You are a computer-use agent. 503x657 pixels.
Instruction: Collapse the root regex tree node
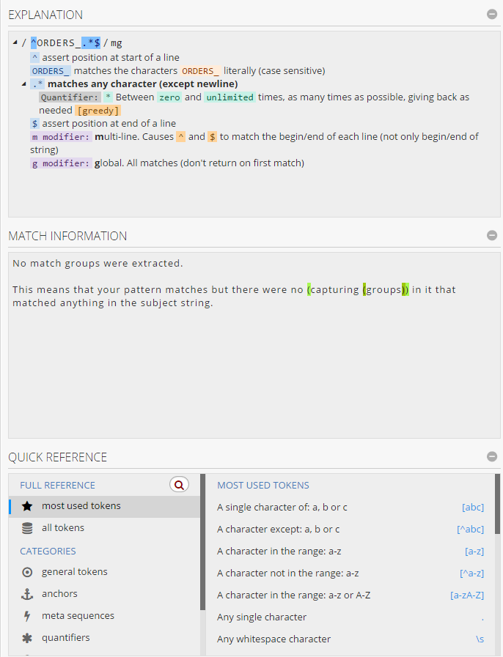[x=15, y=43]
